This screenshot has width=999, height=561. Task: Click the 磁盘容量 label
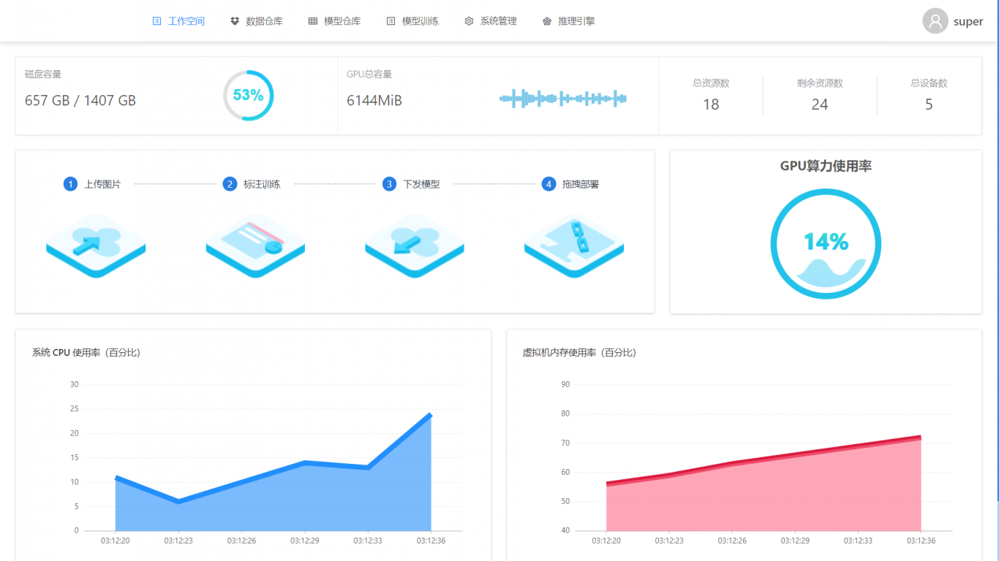[x=43, y=75]
